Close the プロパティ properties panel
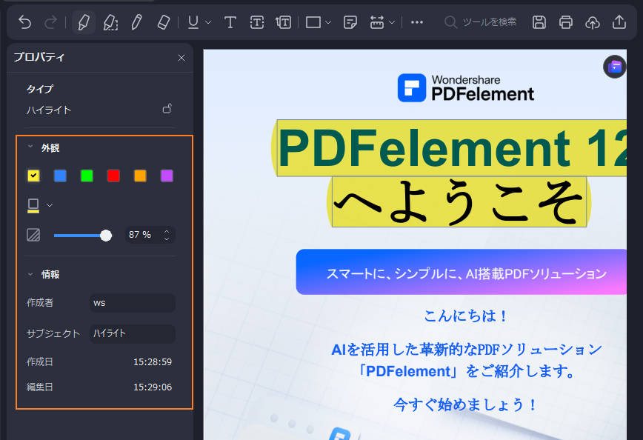Image resolution: width=643 pixels, height=440 pixels. pos(181,58)
